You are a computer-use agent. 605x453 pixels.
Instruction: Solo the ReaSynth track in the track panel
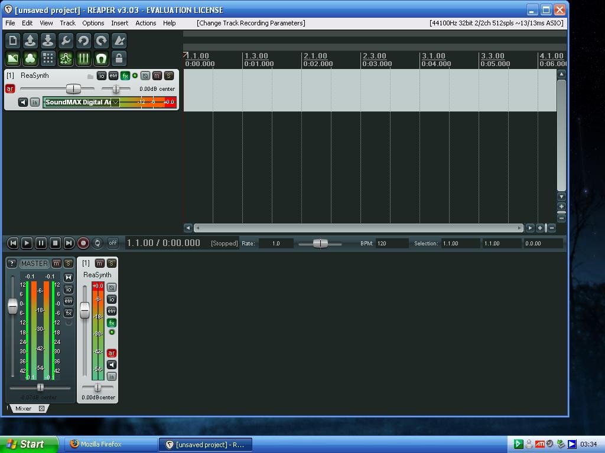pos(168,76)
